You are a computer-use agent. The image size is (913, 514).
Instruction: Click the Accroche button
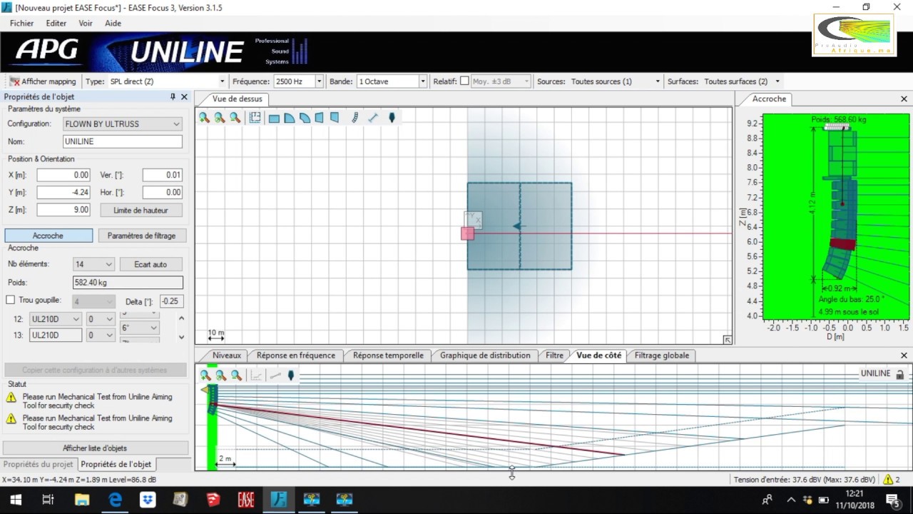49,236
